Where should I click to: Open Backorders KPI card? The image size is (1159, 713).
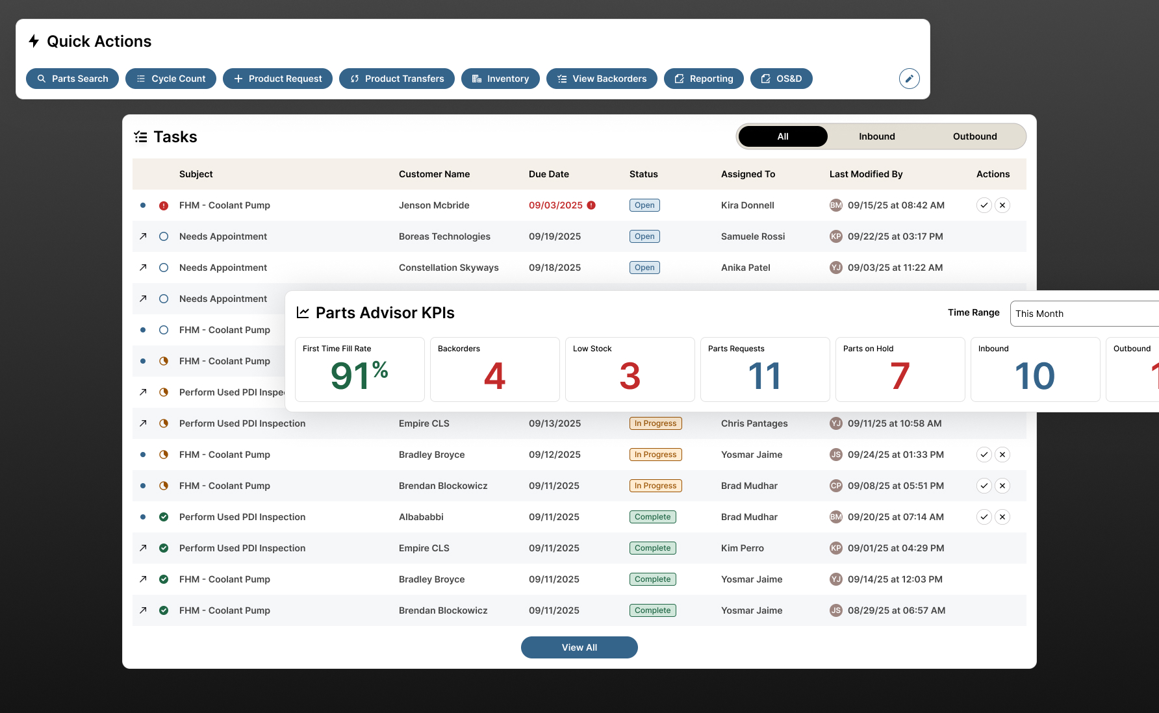495,369
